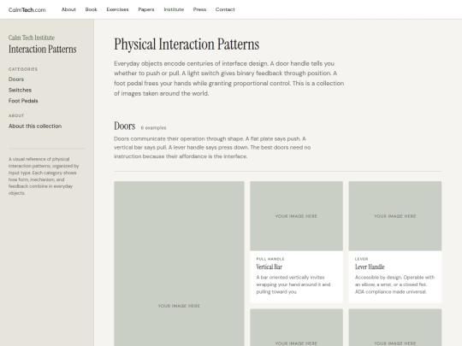Click the PULL HANDLE label

270,259
